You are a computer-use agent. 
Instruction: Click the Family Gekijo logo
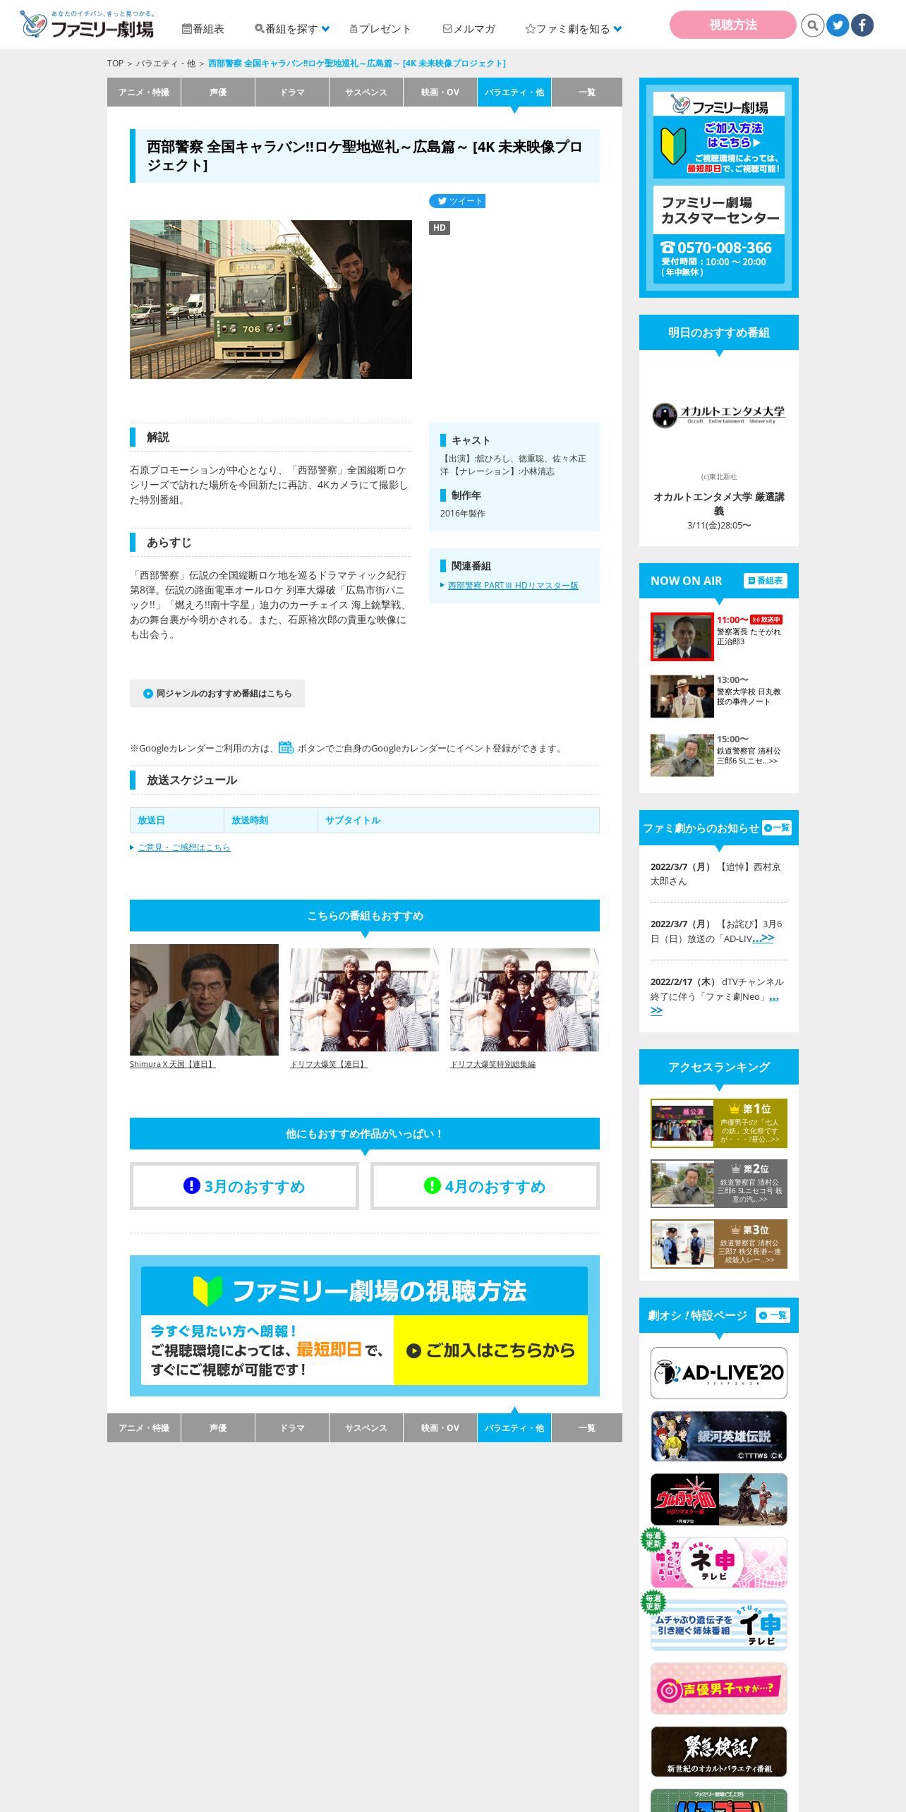click(87, 24)
